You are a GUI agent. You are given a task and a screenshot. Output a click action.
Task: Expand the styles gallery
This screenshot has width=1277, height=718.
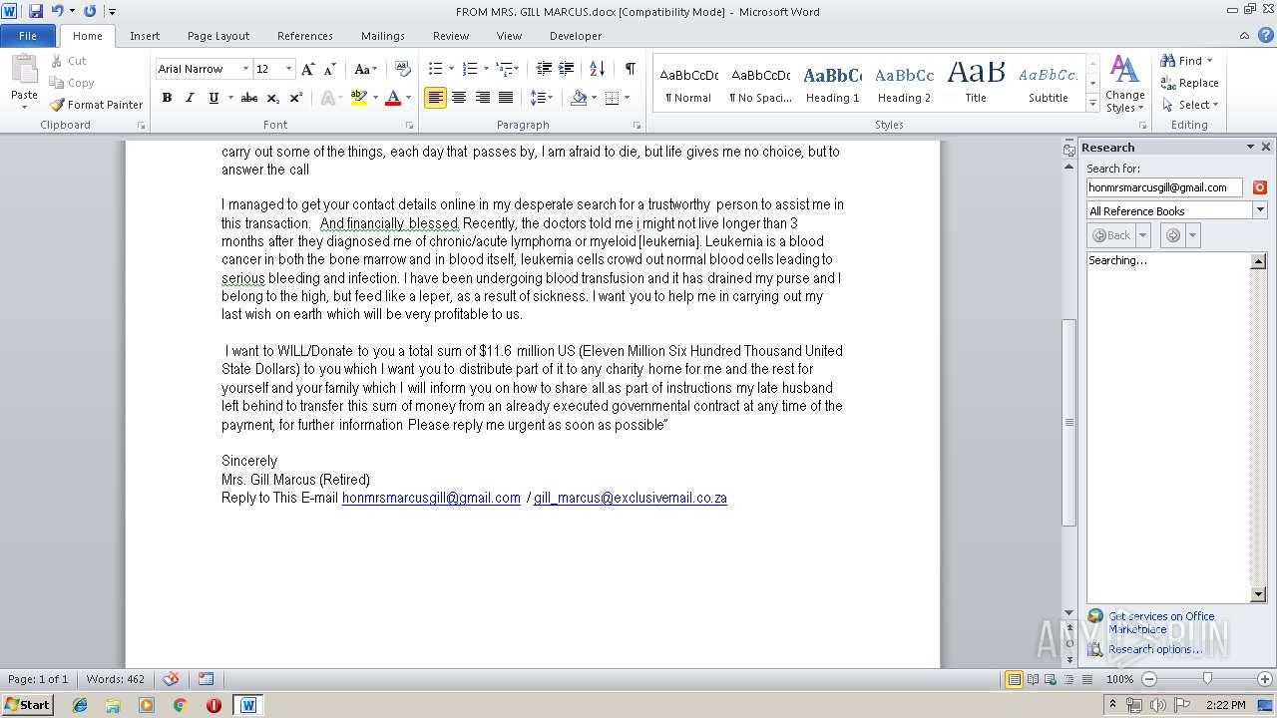pos(1092,104)
